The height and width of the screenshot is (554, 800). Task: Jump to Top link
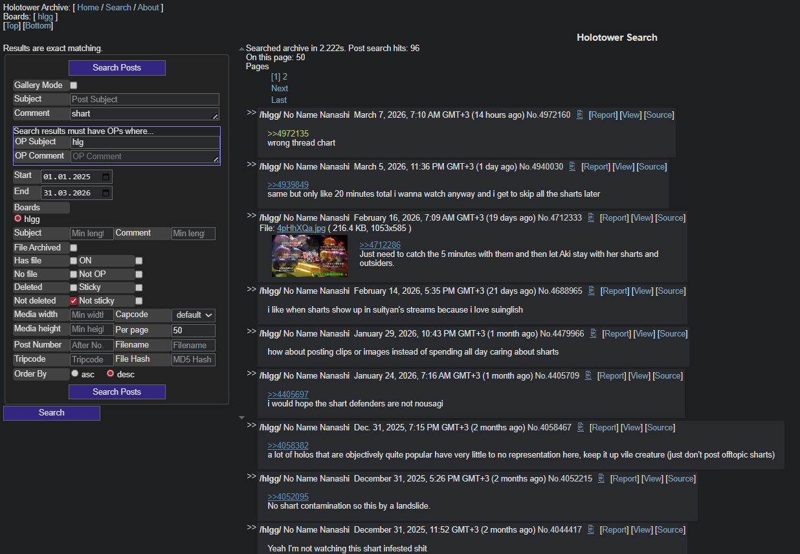click(12, 26)
